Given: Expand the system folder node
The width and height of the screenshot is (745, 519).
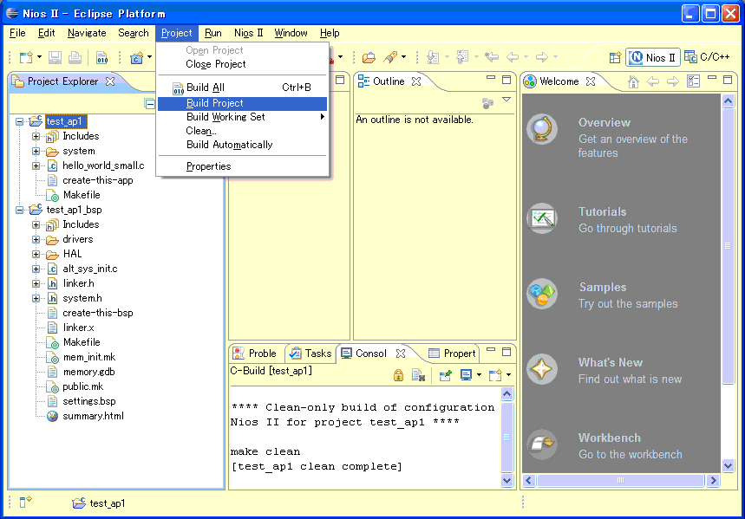Looking at the screenshot, I should tap(36, 151).
